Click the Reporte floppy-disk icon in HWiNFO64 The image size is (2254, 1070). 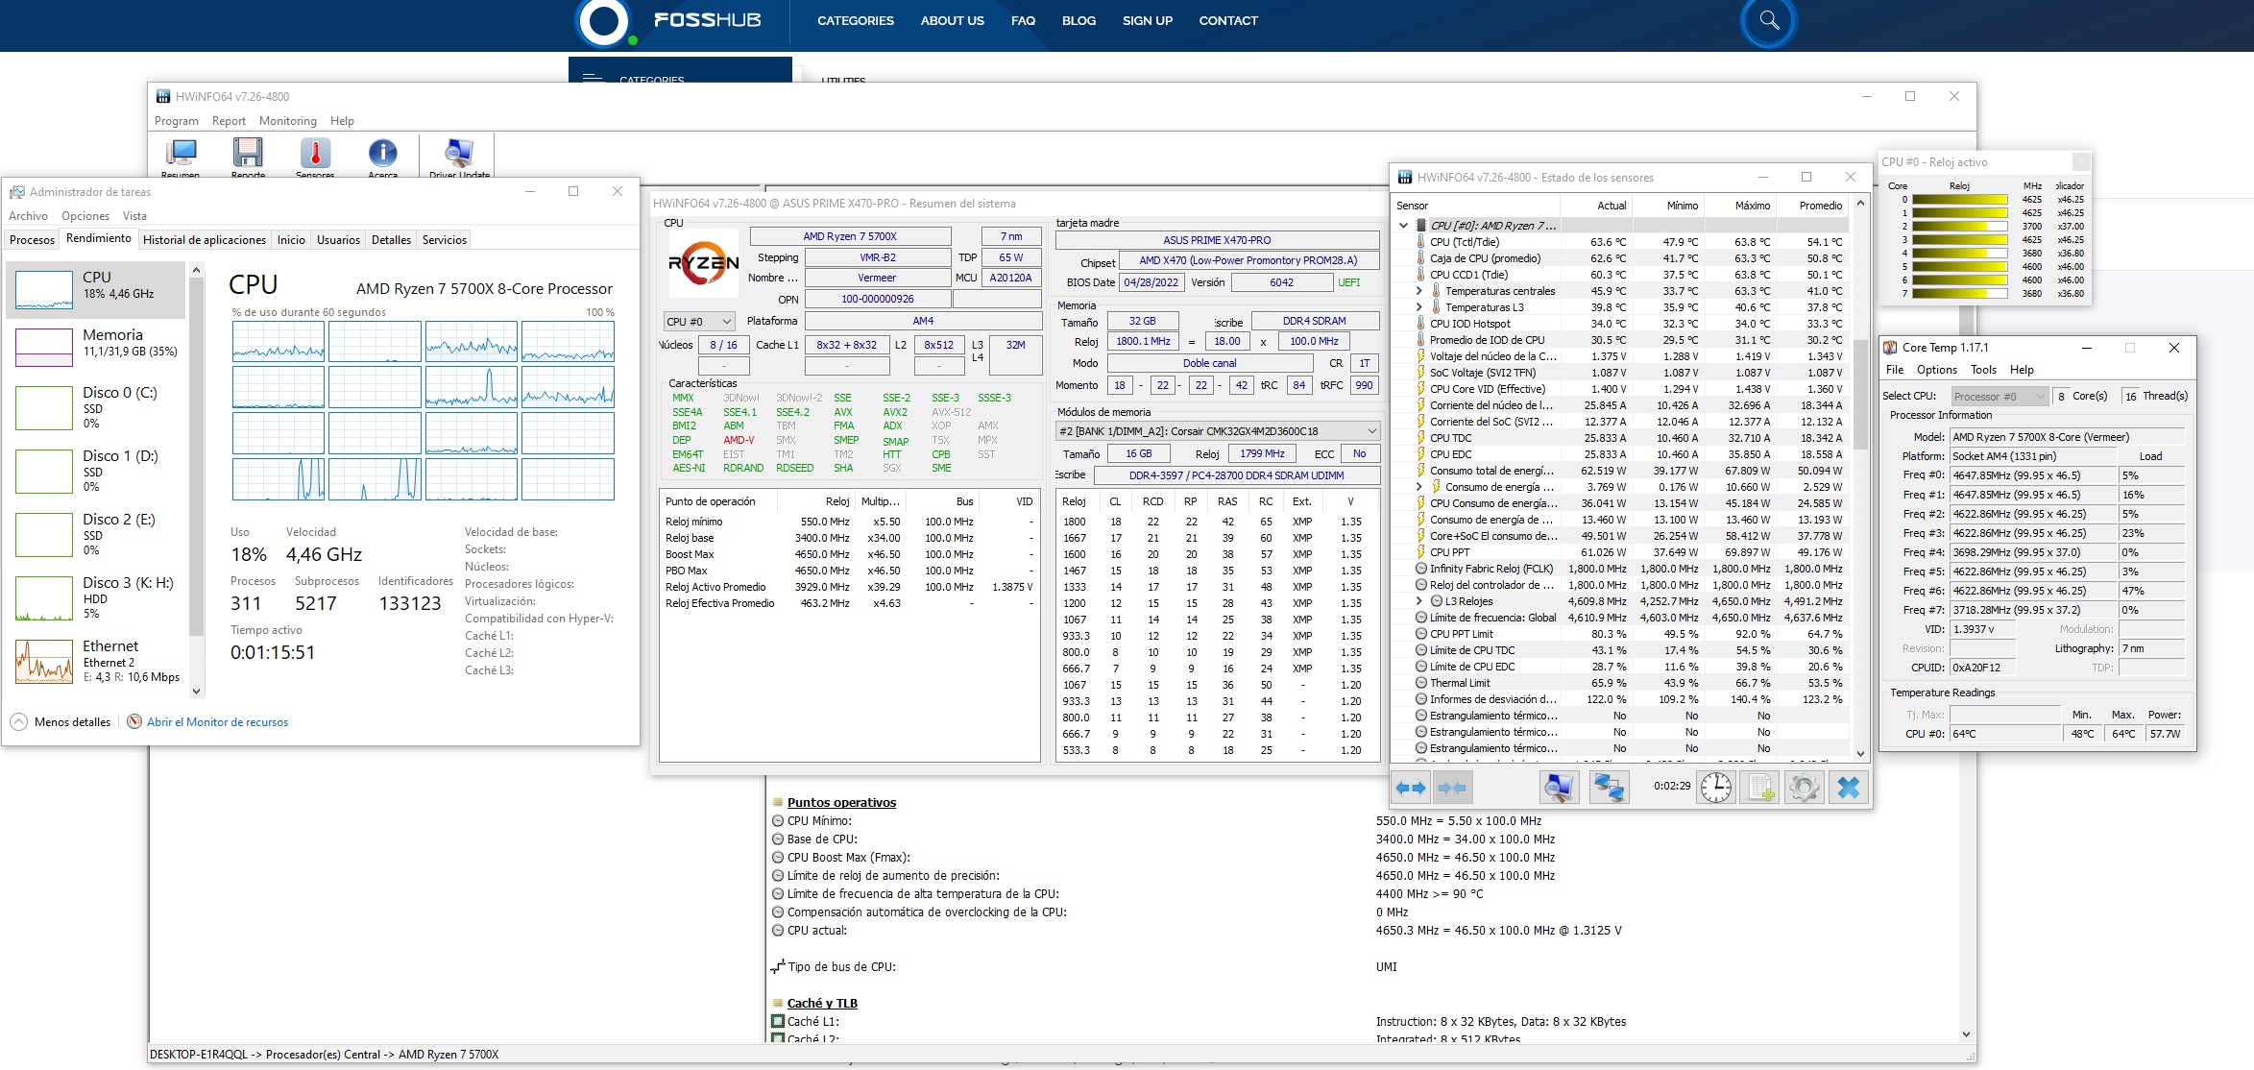(x=248, y=155)
